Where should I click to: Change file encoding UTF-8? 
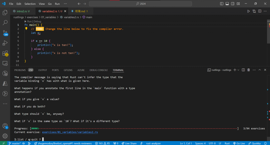212,143
